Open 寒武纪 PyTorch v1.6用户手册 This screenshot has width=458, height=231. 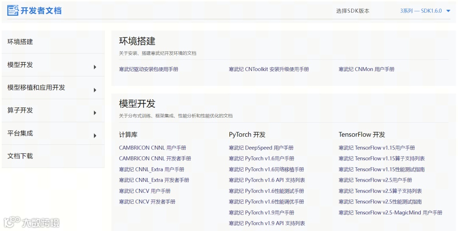coord(261,158)
